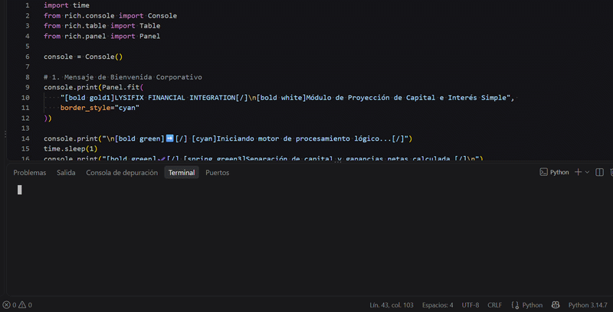Change file encoding UTF-8 in status bar
This screenshot has width=613, height=312.
470,305
